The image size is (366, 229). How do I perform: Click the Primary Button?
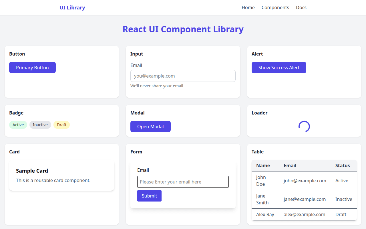(32, 68)
